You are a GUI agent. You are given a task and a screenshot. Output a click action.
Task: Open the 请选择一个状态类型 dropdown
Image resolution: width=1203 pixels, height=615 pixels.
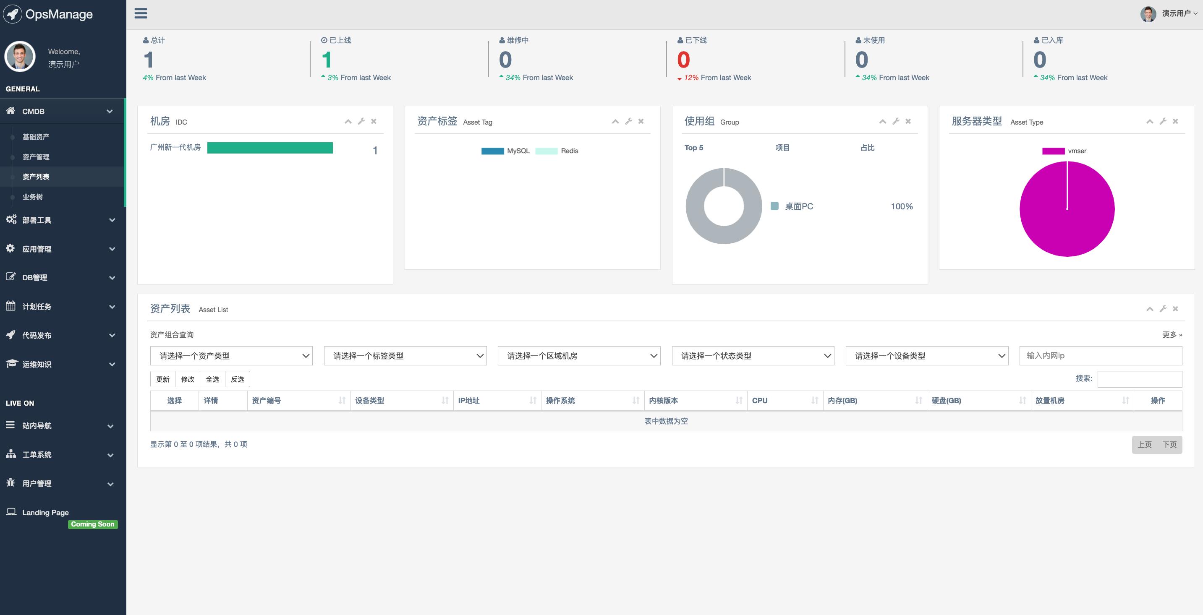point(753,356)
